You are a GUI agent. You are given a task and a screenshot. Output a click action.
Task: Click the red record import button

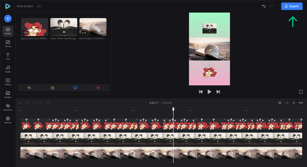[98, 88]
